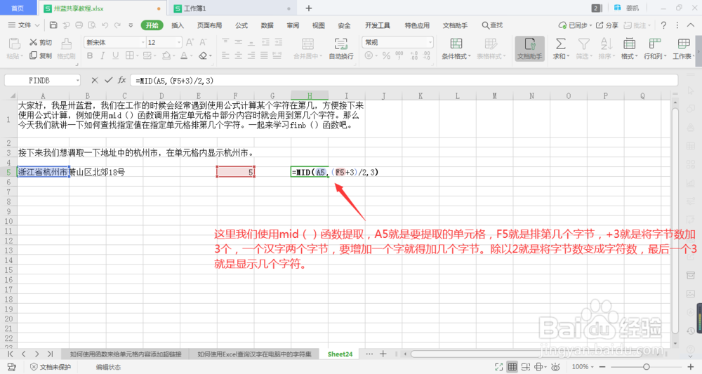
Task: Decrease font size with A- icon
Action: [204, 42]
